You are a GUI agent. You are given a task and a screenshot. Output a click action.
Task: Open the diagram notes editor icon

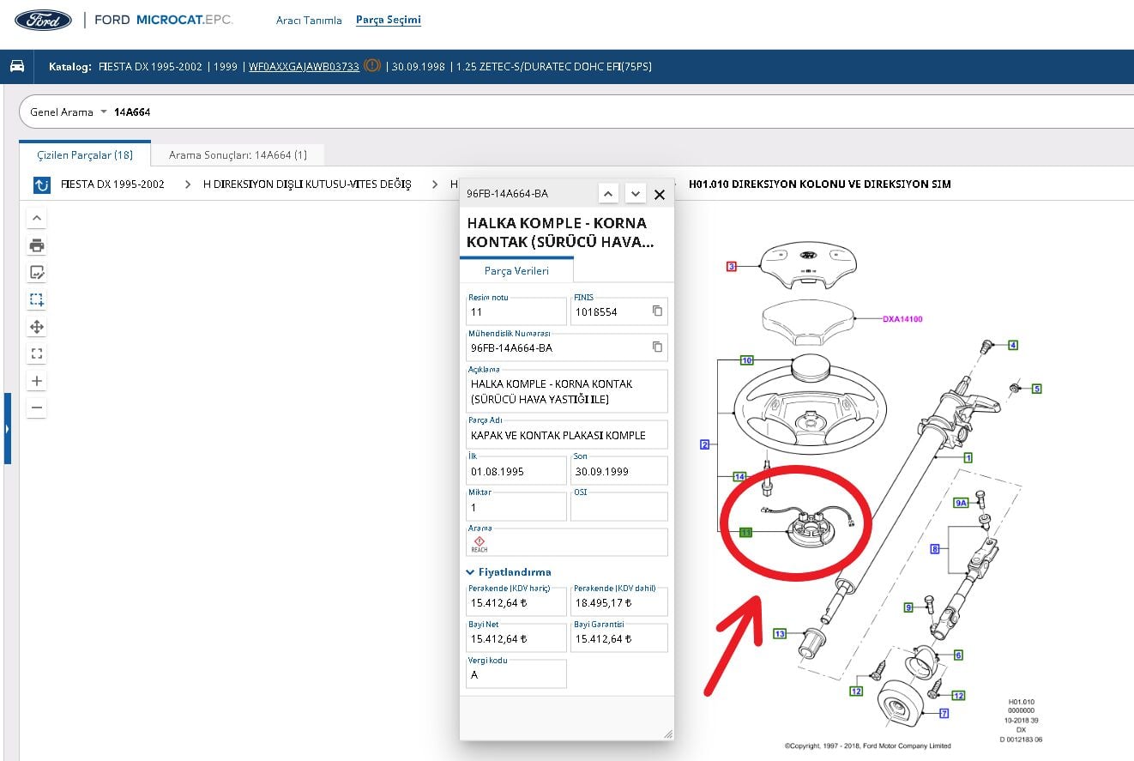coord(36,273)
